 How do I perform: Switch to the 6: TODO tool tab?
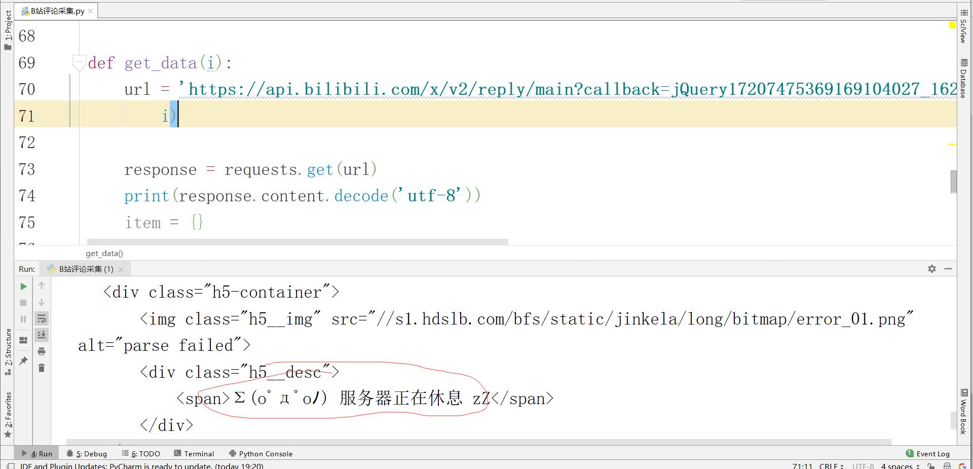(141, 454)
